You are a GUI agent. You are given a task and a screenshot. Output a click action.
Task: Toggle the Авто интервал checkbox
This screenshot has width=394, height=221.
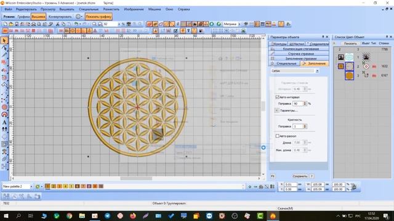click(x=277, y=97)
